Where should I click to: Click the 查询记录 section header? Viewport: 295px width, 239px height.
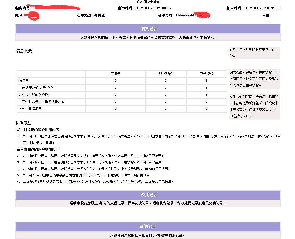(x=148, y=227)
